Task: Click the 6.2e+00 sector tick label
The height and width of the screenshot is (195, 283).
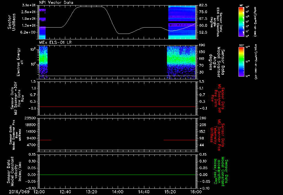Action: pyautogui.click(x=28, y=32)
